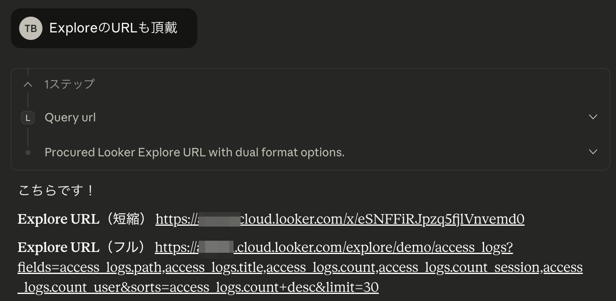This screenshot has height=301, width=616.
Task: Open the full Explore URL access_logs link
Action: click(x=375, y=248)
